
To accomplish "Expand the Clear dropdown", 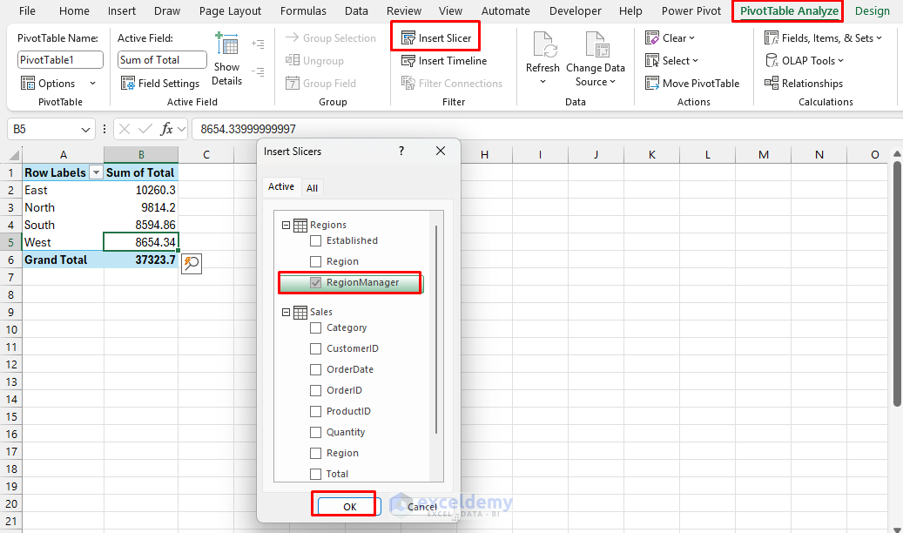I will coord(691,38).
